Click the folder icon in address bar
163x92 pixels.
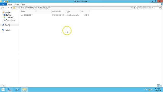[x=14, y=8]
